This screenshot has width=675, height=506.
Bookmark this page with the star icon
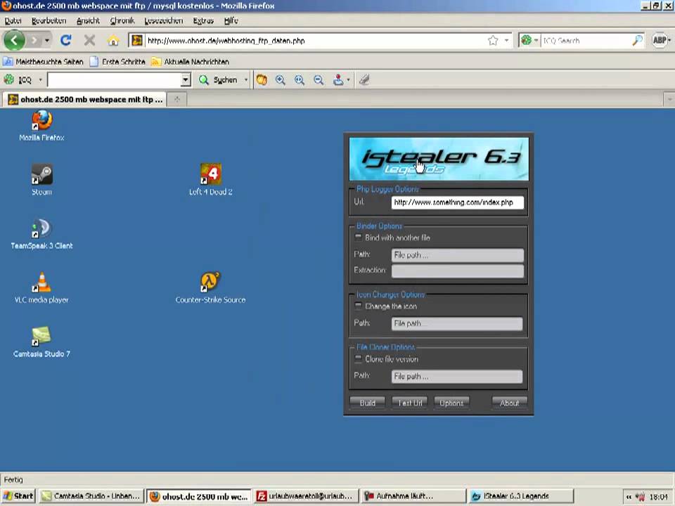pyautogui.click(x=493, y=41)
